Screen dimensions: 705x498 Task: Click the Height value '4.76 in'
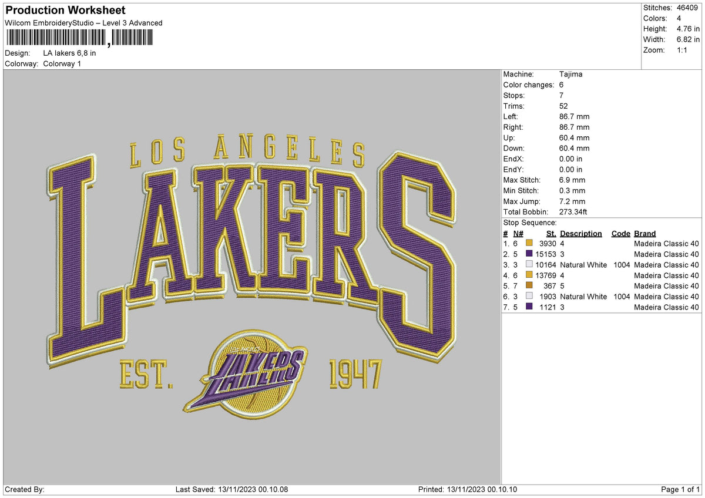click(687, 29)
